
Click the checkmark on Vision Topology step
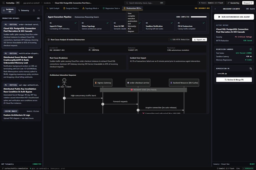(107, 23)
